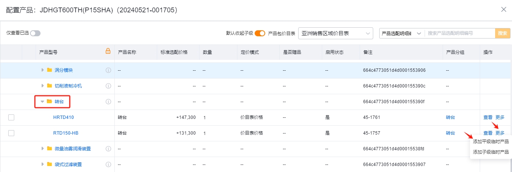
Task: Focus the 搜索产品选配明细编号 search field
Action: pyautogui.click(x=459, y=33)
